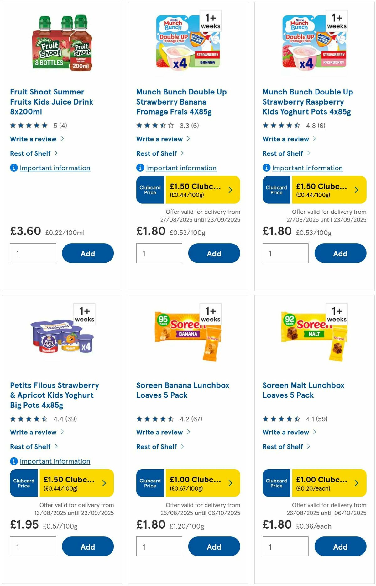
Task: Click the info icon beside Petits Filous important information
Action: point(14,461)
